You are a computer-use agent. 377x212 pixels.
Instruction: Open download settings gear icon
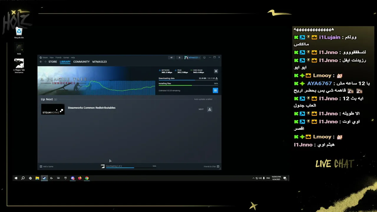tap(216, 71)
